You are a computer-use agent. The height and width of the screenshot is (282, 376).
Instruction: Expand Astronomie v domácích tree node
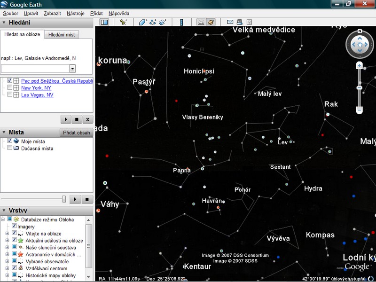[7, 254]
